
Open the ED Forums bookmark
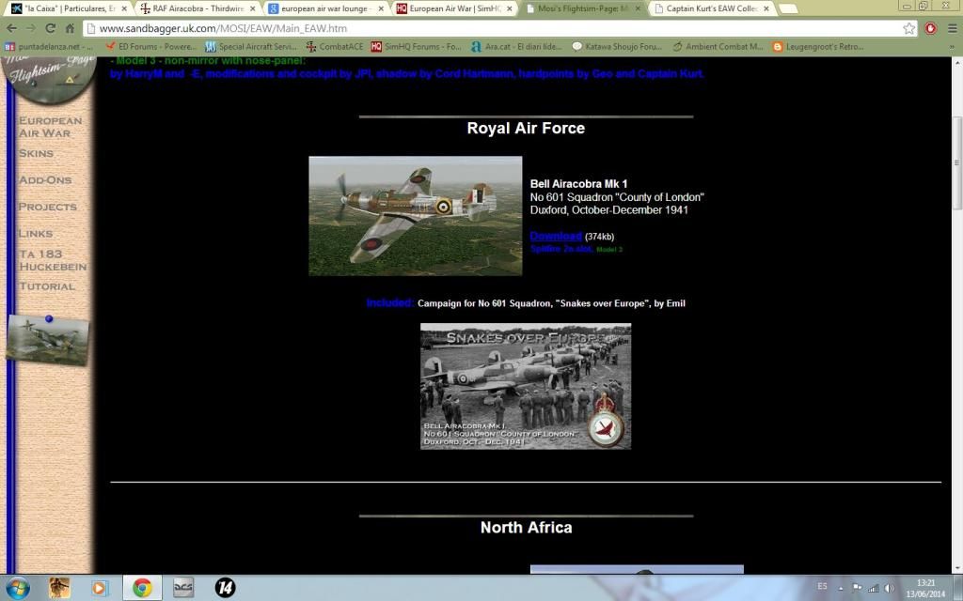pyautogui.click(x=151, y=47)
